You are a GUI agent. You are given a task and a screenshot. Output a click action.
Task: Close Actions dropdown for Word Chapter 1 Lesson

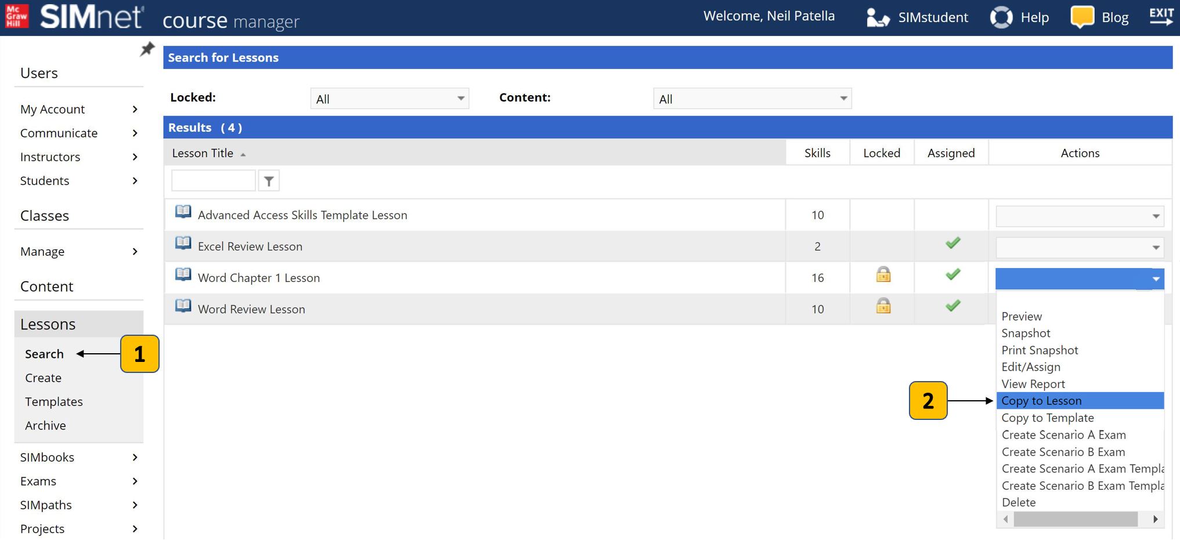click(x=1080, y=278)
